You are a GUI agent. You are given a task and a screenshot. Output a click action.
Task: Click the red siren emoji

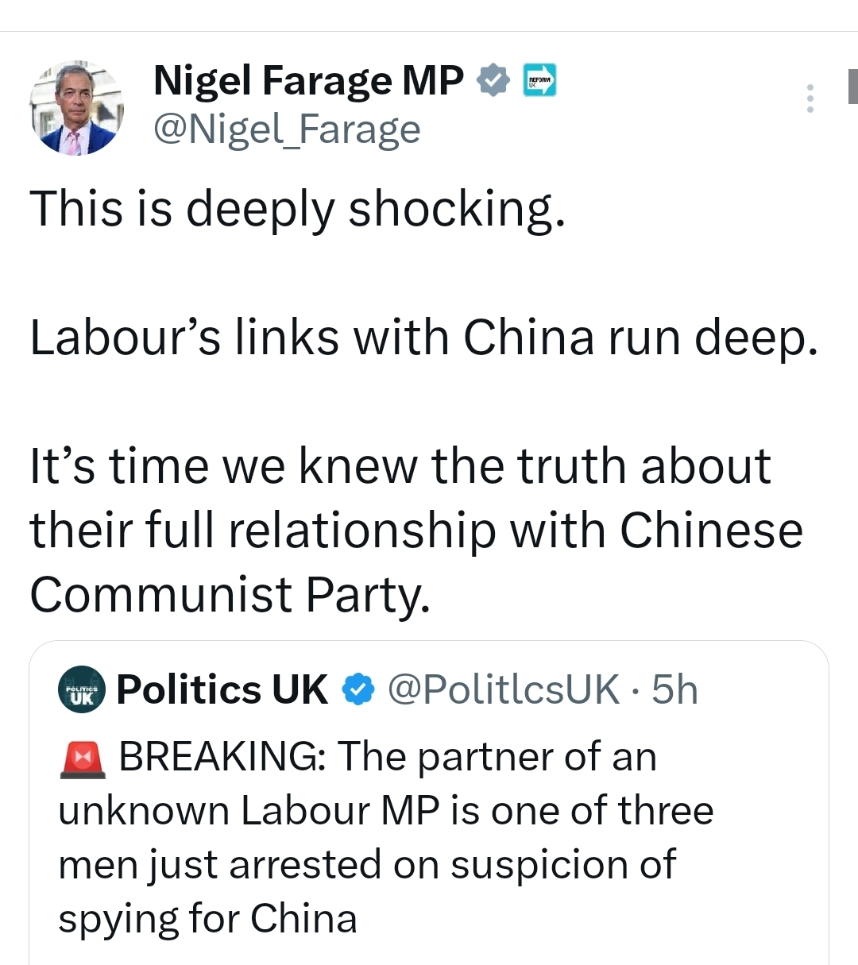(82, 757)
